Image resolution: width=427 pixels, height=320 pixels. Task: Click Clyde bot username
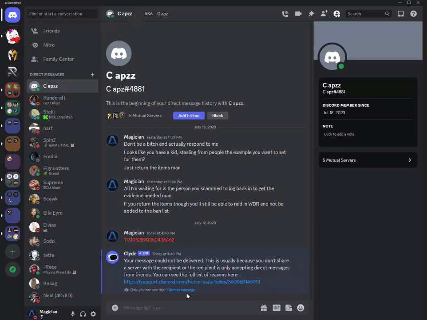click(130, 253)
